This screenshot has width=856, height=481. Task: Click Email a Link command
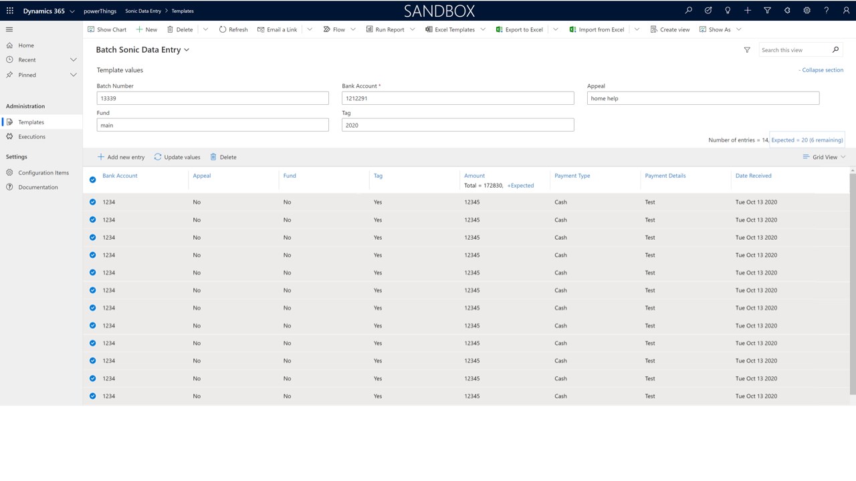click(x=278, y=29)
